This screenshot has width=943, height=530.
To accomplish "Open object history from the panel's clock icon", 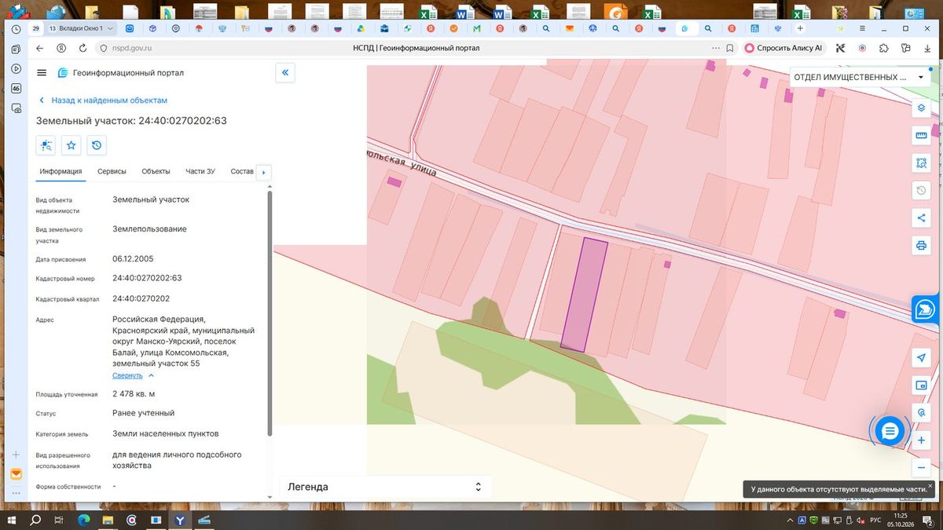I will pyautogui.click(x=97, y=145).
